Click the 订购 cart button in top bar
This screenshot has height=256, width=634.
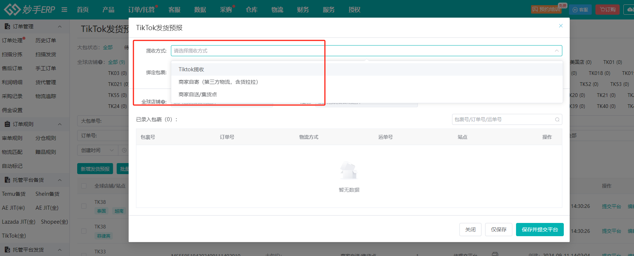[x=608, y=10]
